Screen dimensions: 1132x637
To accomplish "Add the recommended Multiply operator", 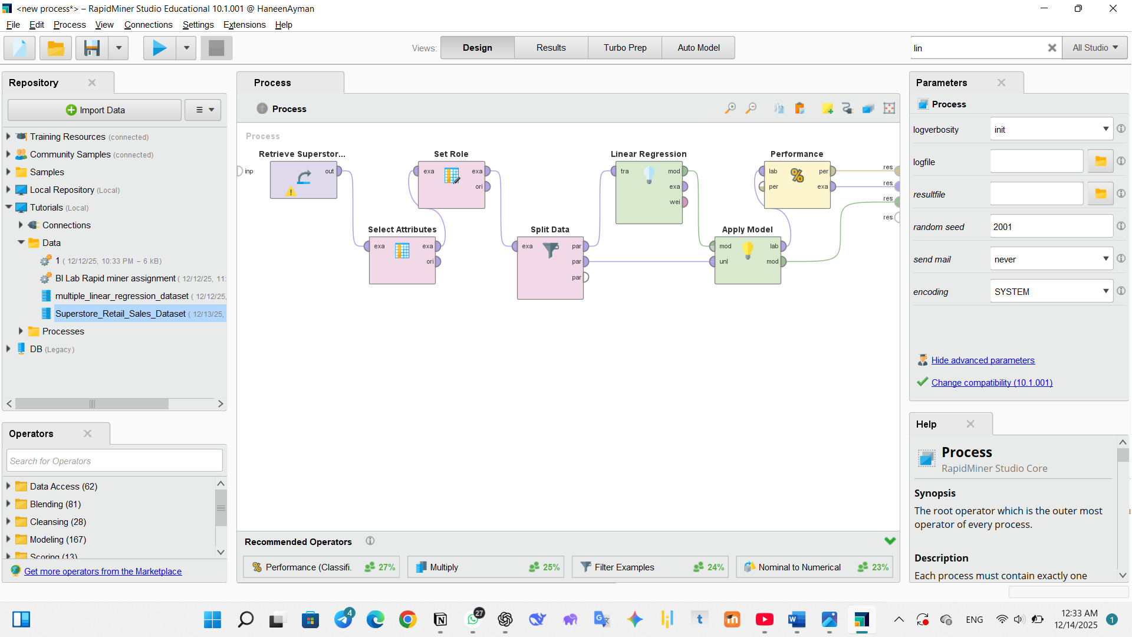I will click(x=485, y=567).
